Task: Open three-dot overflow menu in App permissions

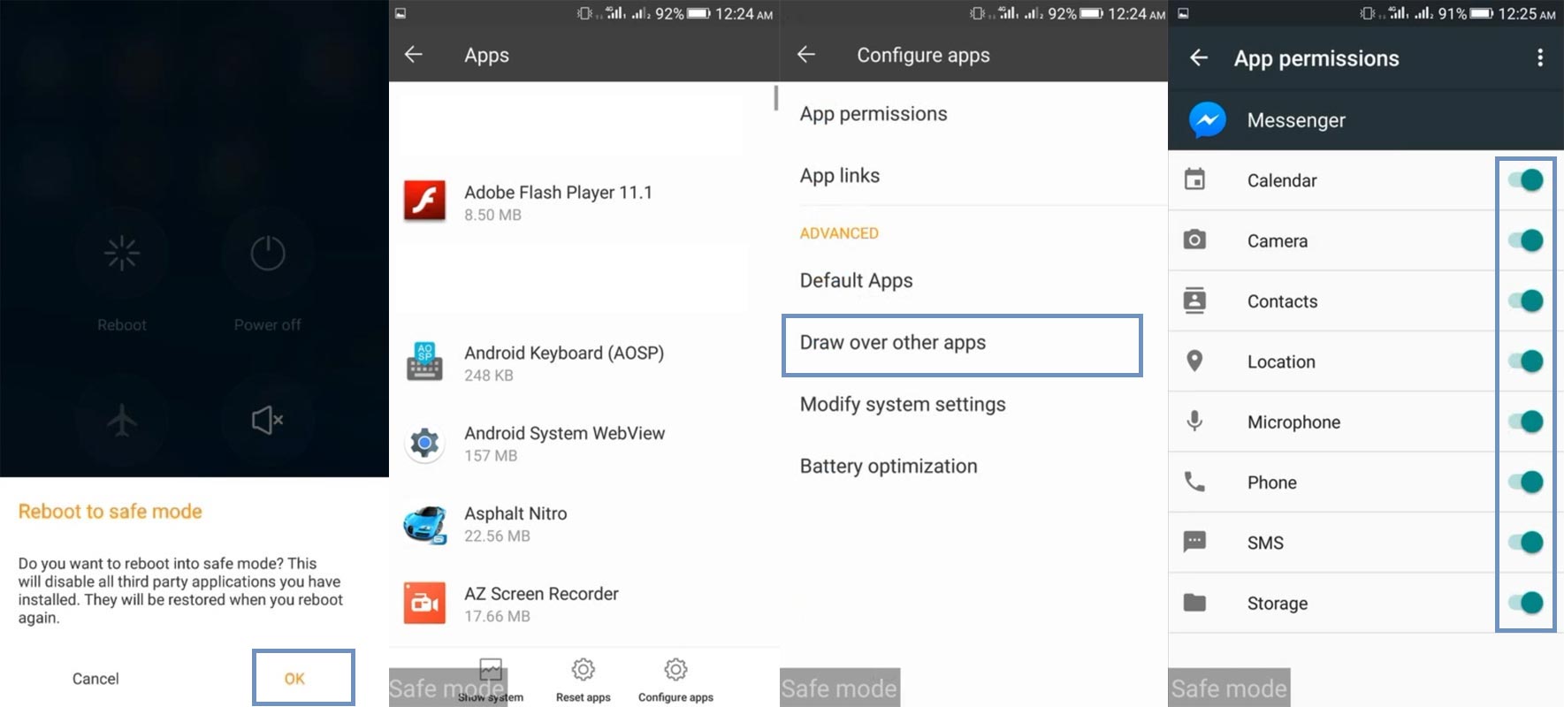Action: (x=1539, y=58)
